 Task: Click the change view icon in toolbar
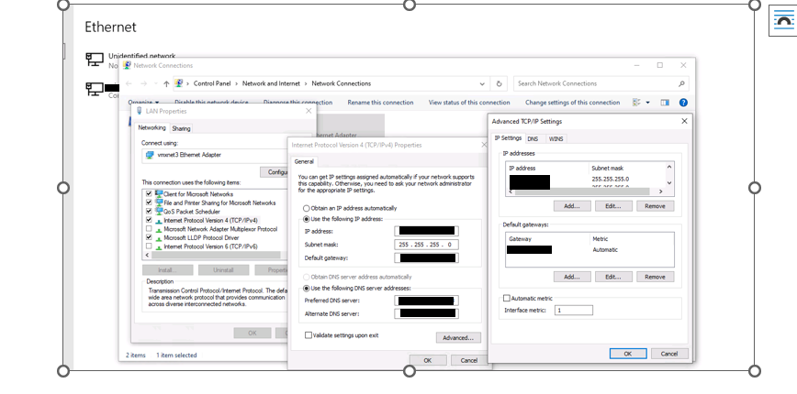[636, 103]
